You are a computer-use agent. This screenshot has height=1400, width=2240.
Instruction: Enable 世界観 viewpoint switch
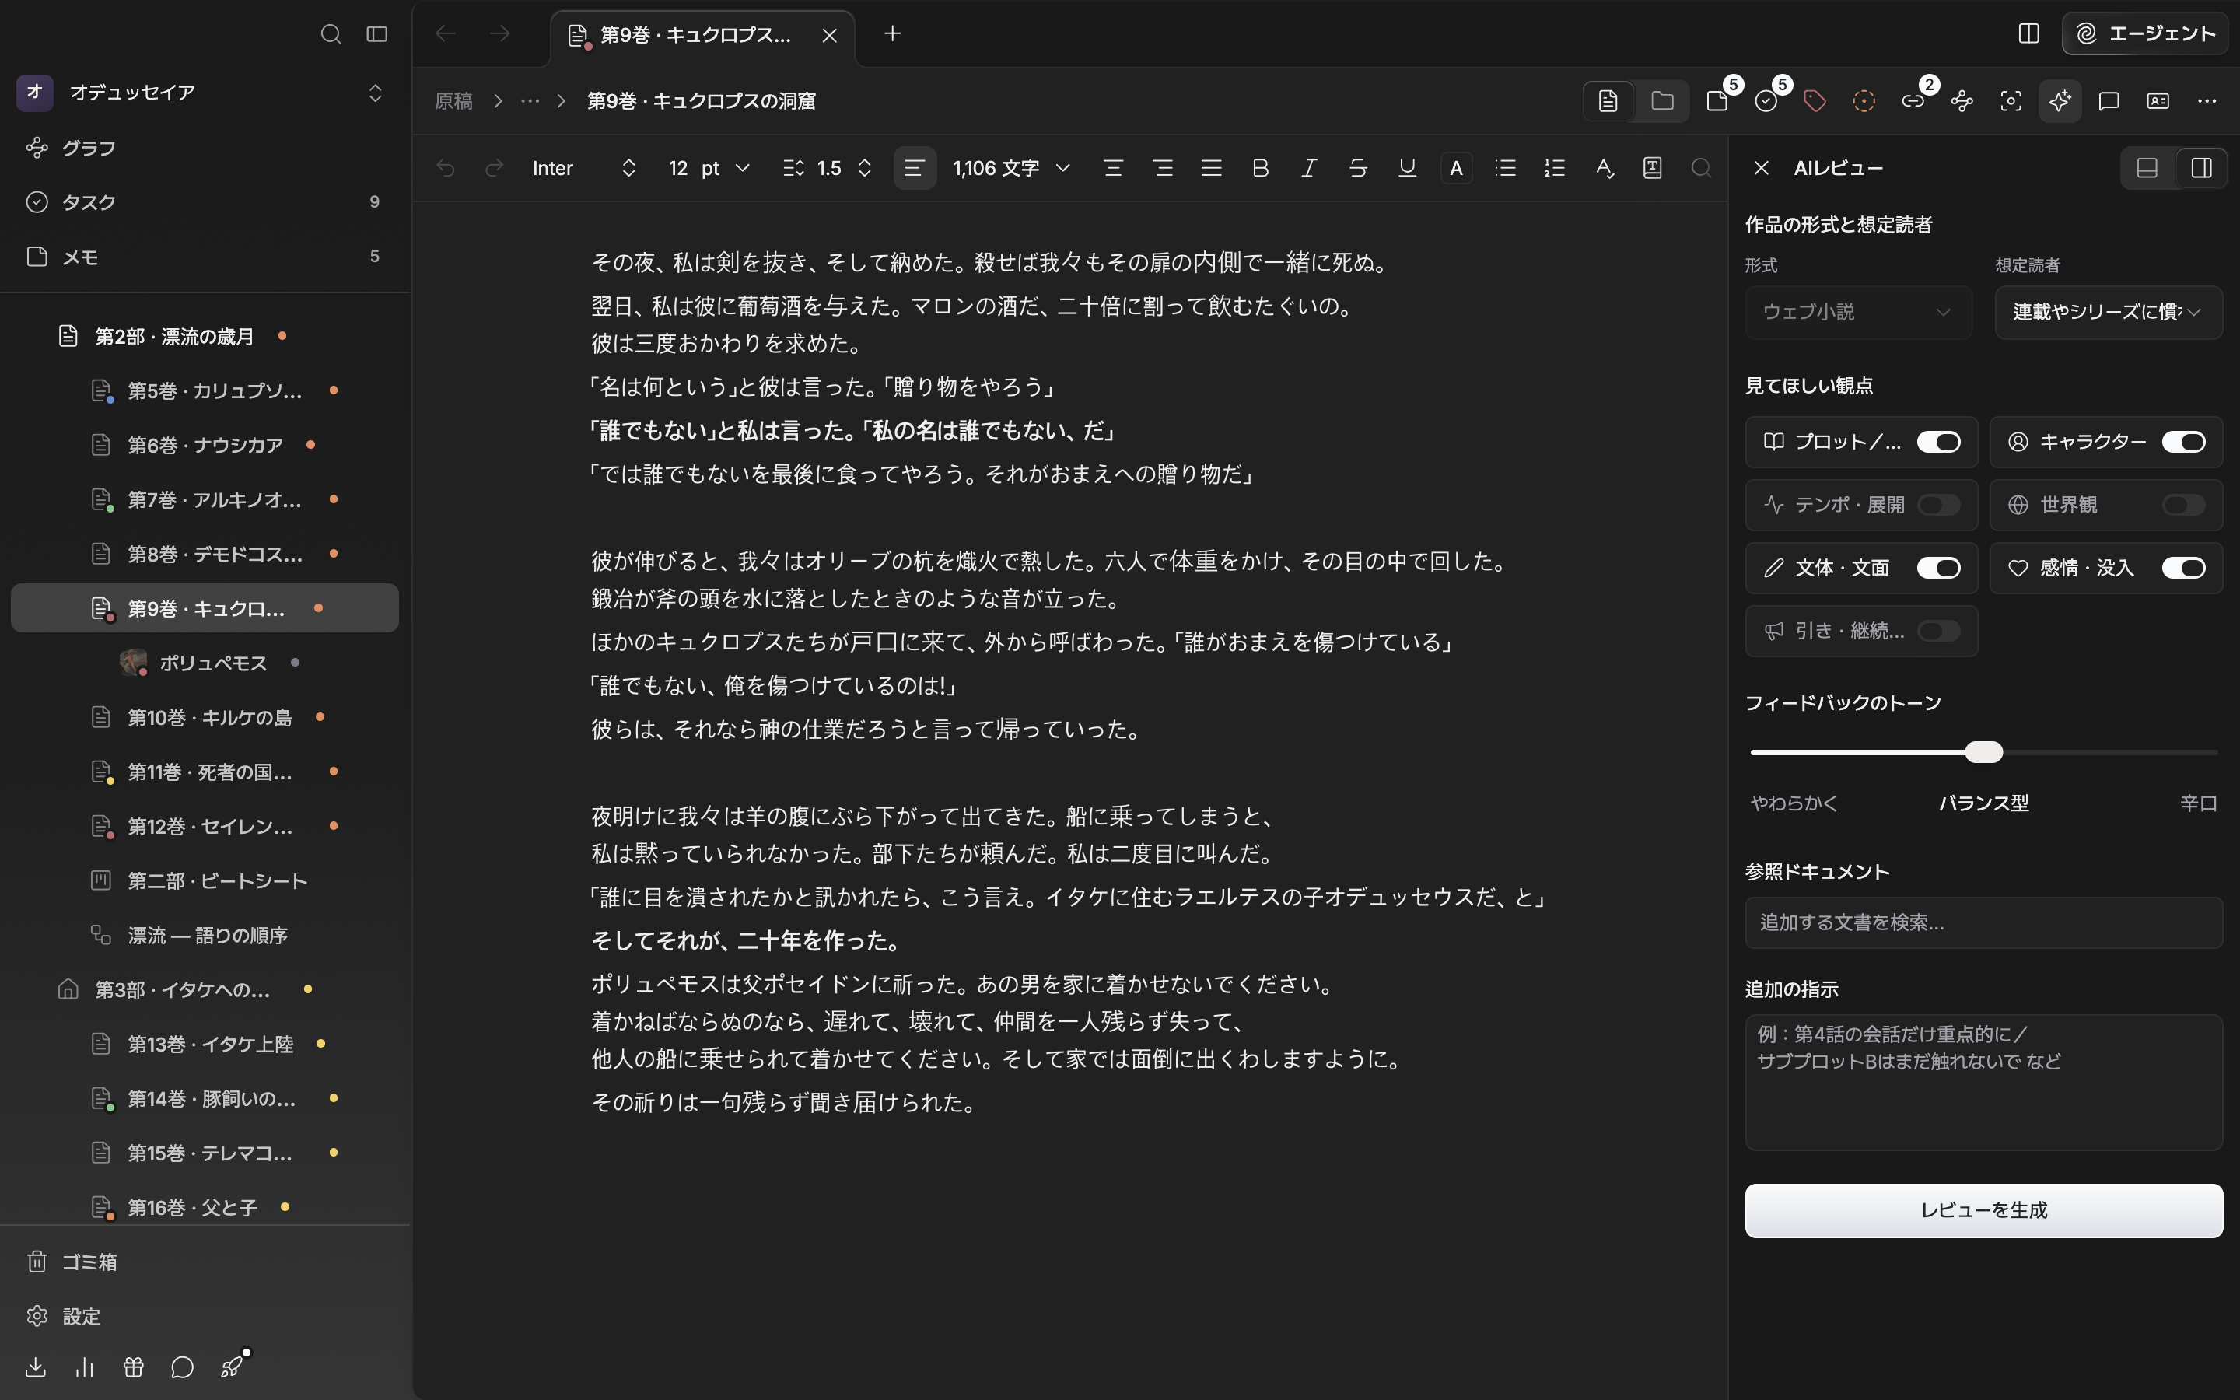click(2183, 505)
